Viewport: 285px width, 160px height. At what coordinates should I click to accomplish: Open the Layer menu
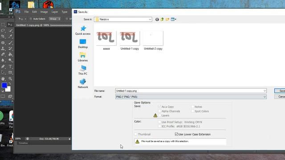tap(54, 12)
